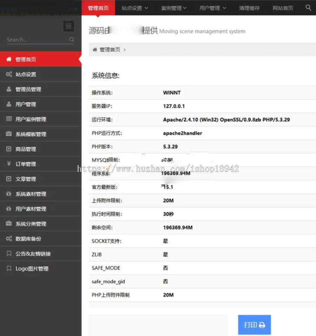Expand the 用户管理 dropdown in the navbar
The height and width of the screenshot is (336, 316).
pyautogui.click(x=212, y=7)
